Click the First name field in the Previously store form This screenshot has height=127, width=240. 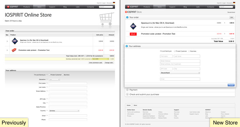coord(68,83)
